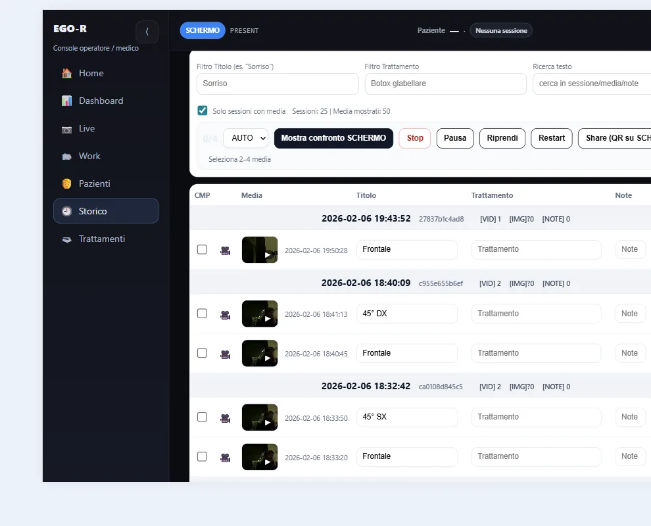The image size is (651, 526).
Task: Click video camera icon in 19:50:28 row
Action: [226, 251]
